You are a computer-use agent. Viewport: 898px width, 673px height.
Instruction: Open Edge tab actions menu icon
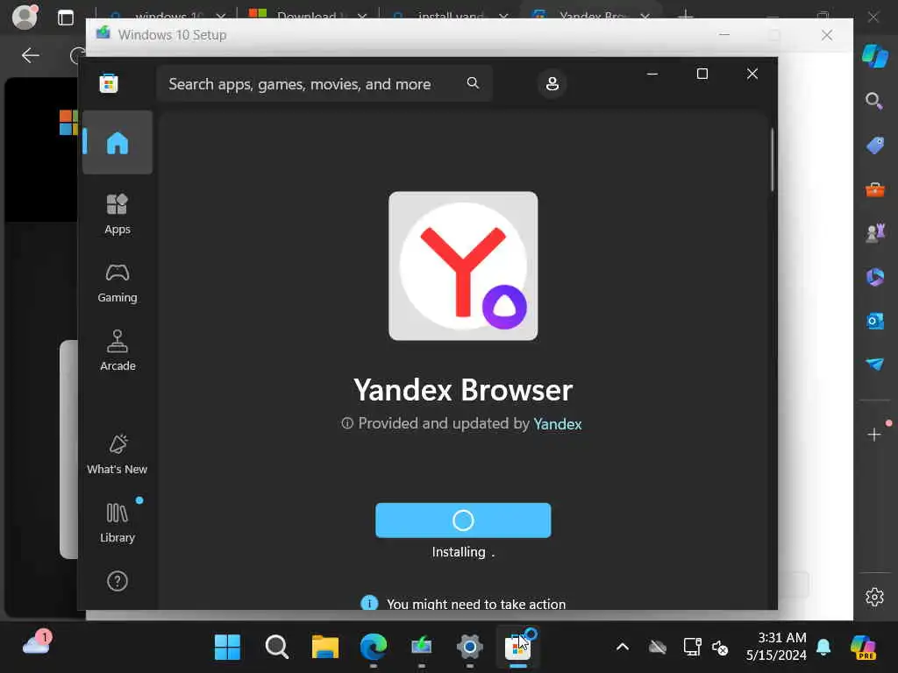[66, 18]
